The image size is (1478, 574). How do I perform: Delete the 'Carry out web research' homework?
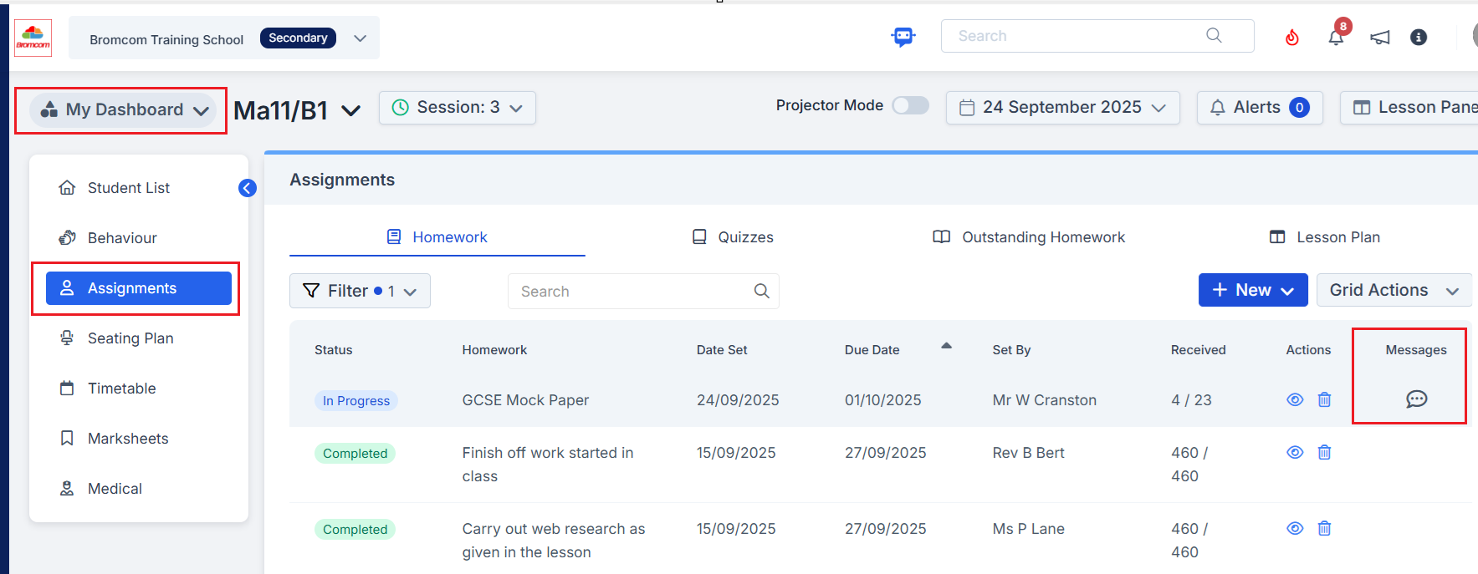1324,528
